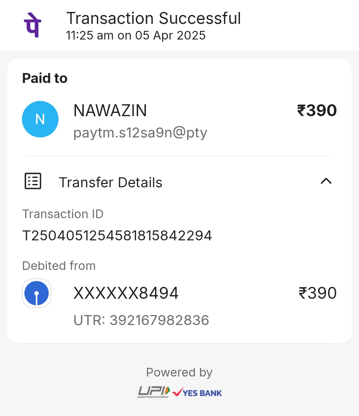Click the debited ₹390 amount beside the account
The height and width of the screenshot is (416, 359).
(x=317, y=293)
